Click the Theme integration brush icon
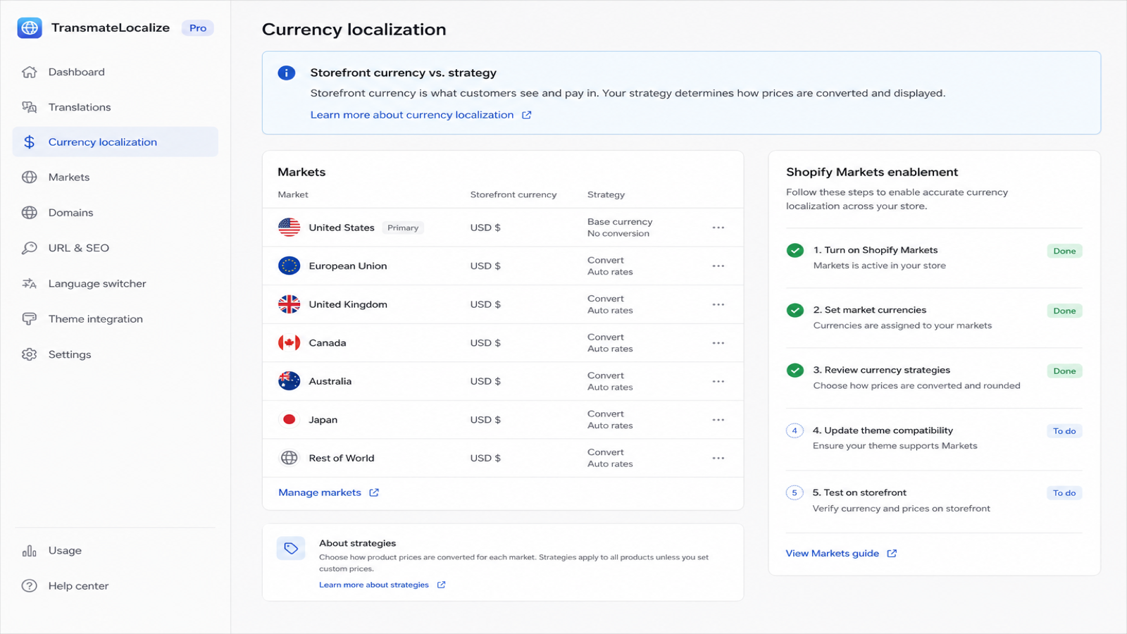 click(x=29, y=319)
